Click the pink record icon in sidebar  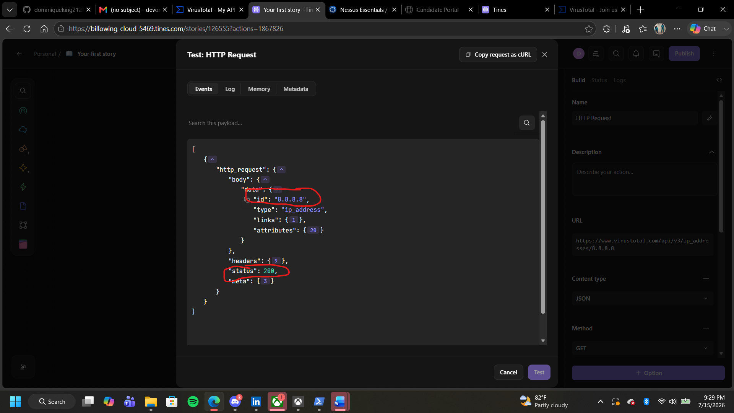(x=23, y=244)
